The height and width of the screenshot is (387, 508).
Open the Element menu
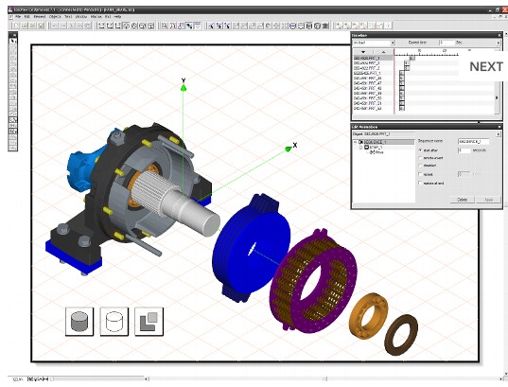coord(40,16)
